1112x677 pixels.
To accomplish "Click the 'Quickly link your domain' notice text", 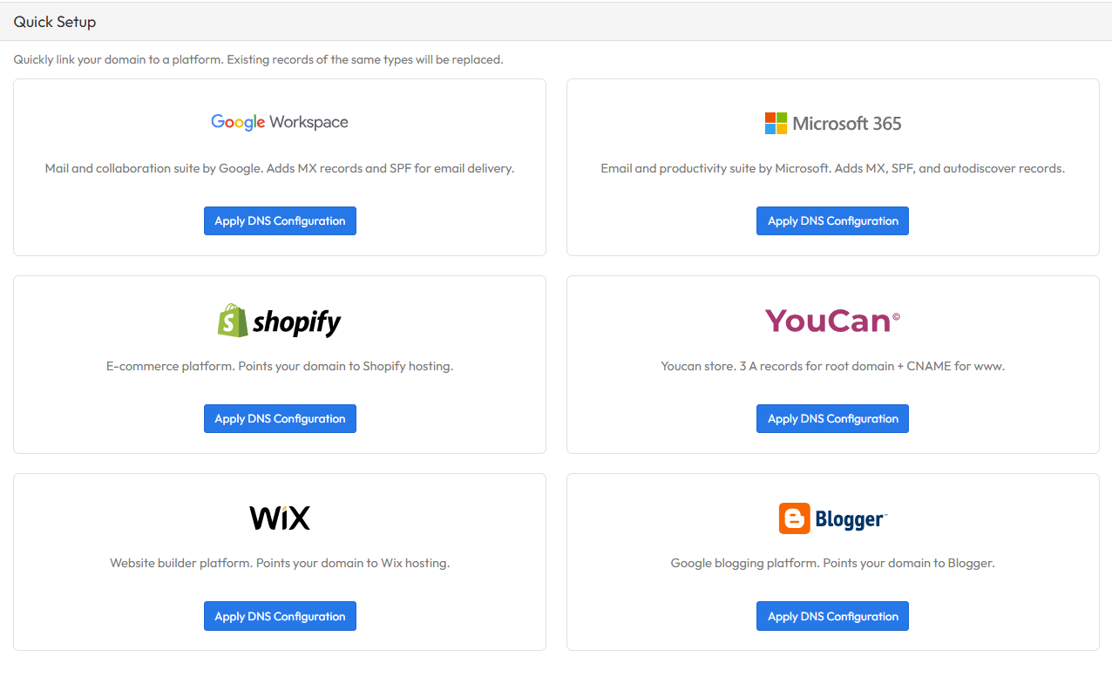I will (x=258, y=60).
